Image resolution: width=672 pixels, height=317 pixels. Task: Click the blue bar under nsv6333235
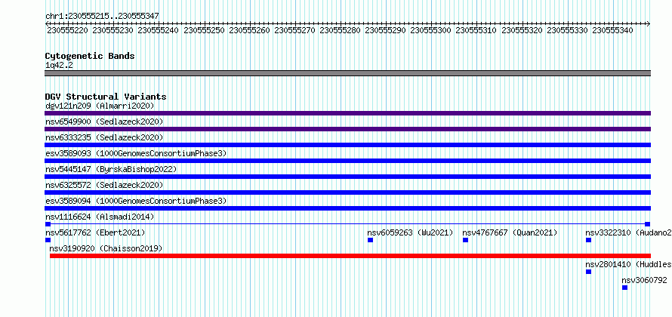coord(347,145)
